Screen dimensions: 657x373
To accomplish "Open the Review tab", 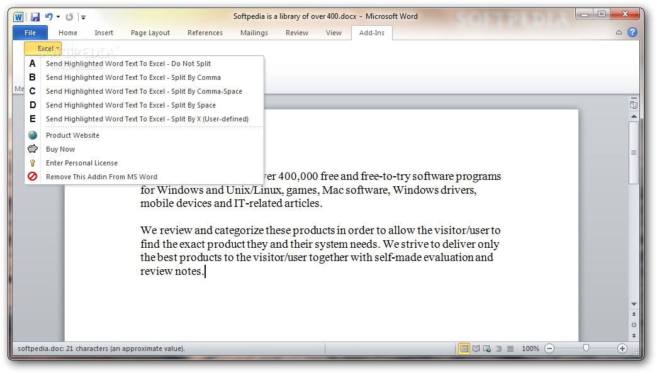I will (297, 33).
